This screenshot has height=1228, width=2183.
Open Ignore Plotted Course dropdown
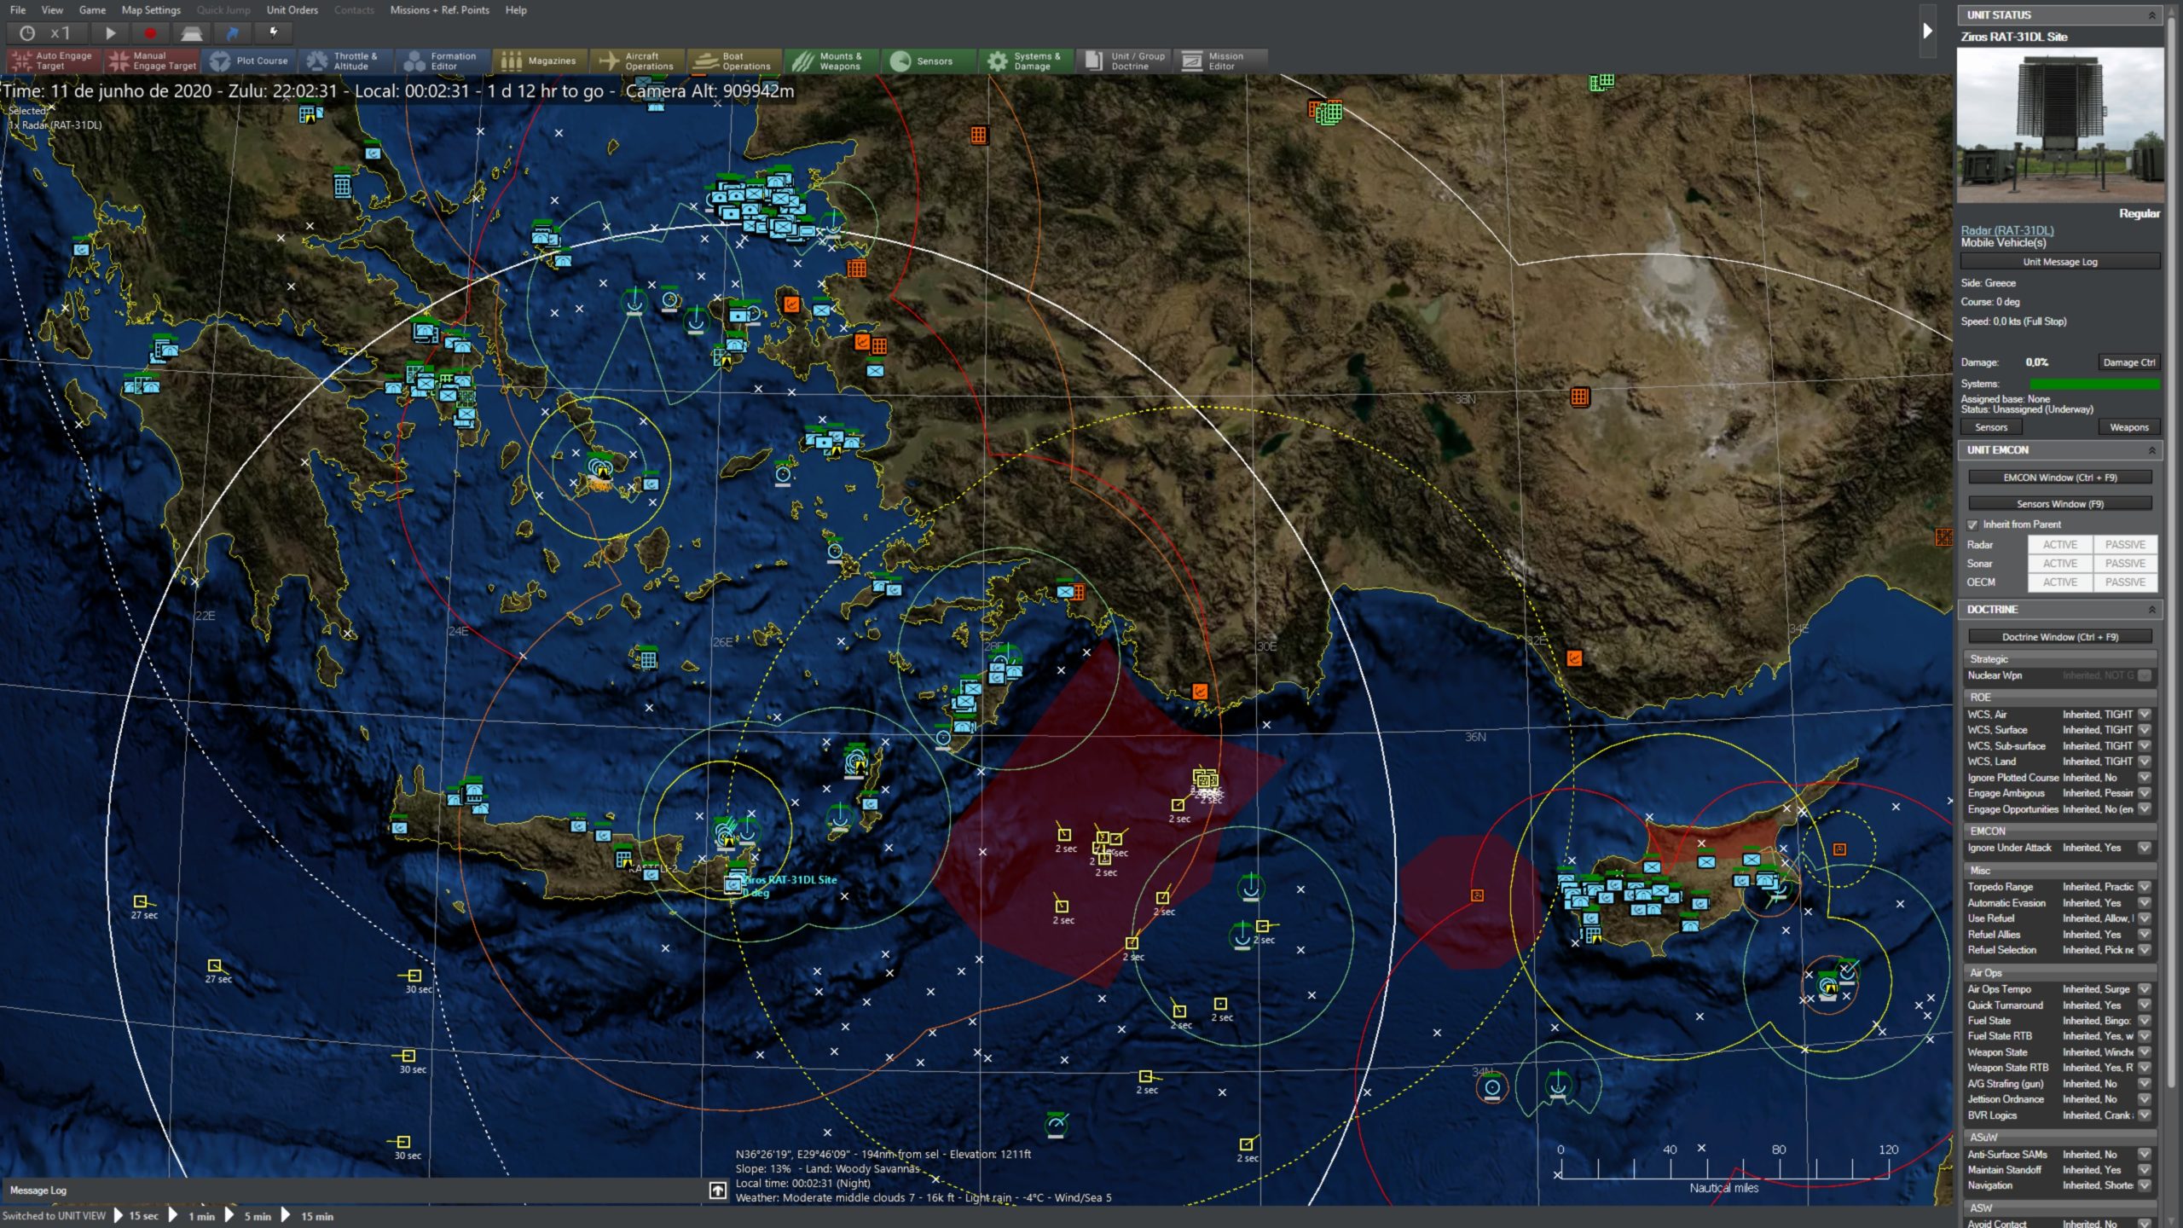pos(2145,778)
